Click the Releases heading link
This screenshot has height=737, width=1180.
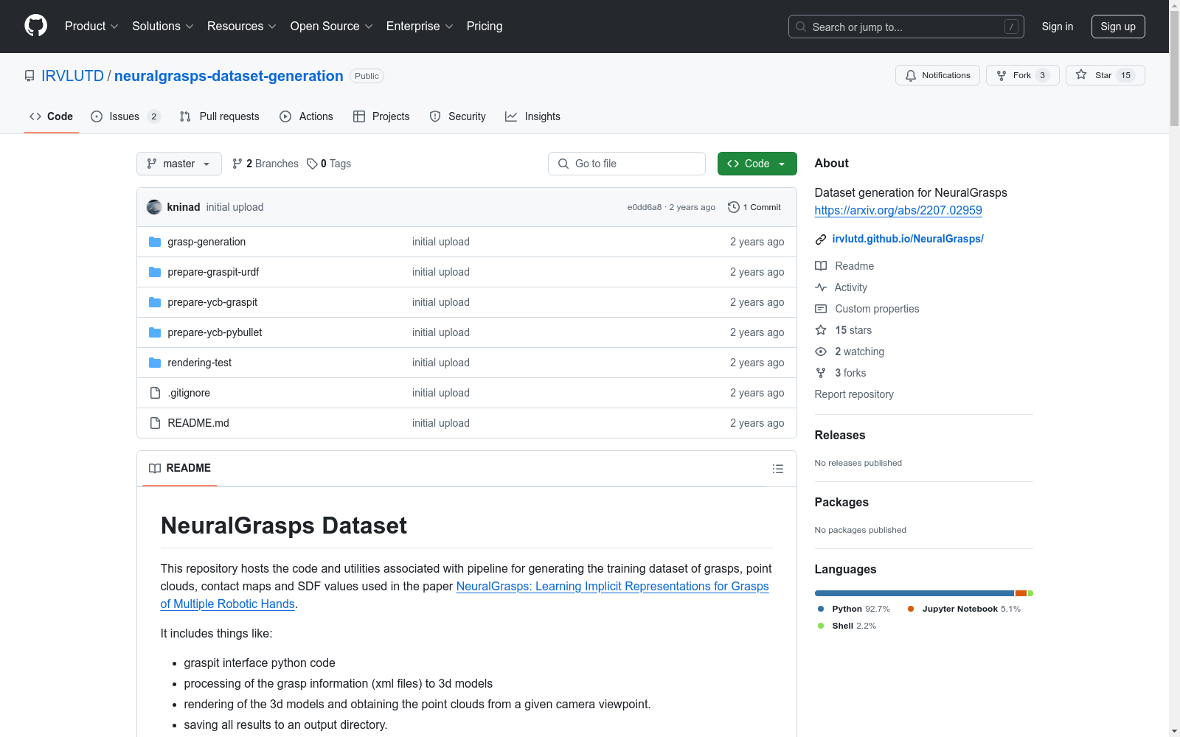(x=840, y=435)
